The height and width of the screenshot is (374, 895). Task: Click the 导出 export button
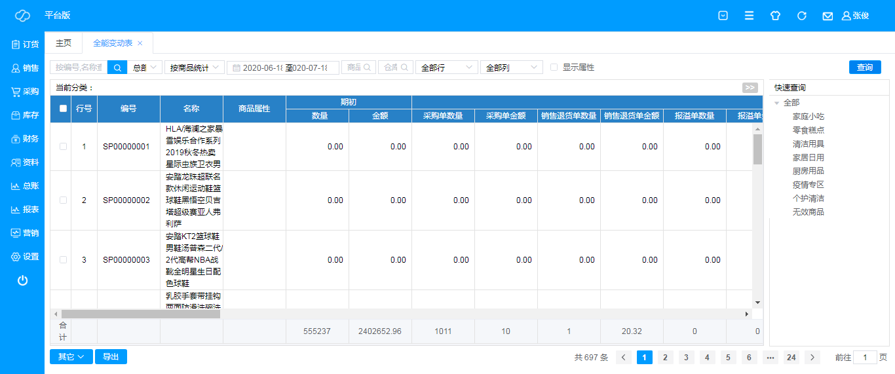pos(111,357)
